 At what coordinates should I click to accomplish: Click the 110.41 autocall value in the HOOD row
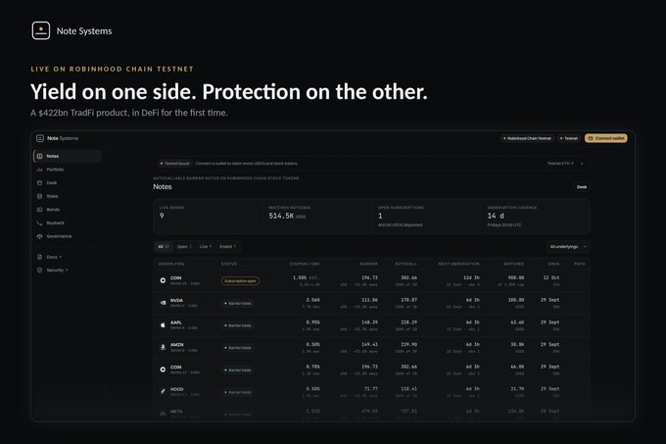pyautogui.click(x=408, y=389)
